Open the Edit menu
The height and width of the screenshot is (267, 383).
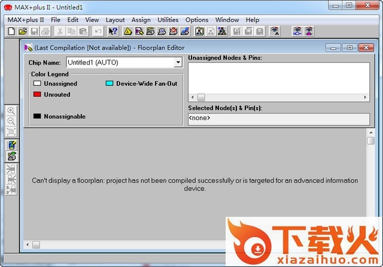(x=73, y=20)
